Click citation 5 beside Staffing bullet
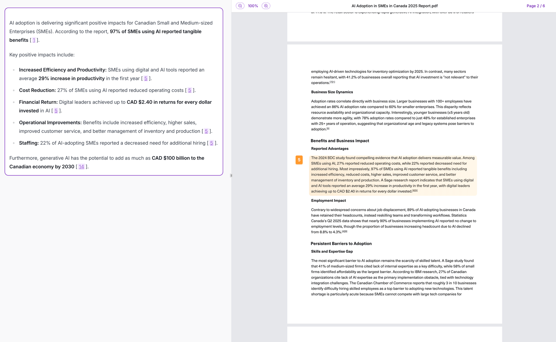The height and width of the screenshot is (342, 556). tap(211, 143)
